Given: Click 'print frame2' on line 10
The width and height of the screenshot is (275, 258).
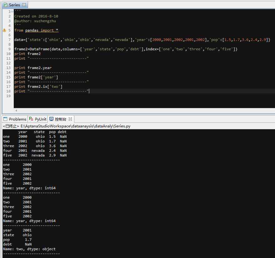Looking at the screenshot, I should pos(27,54).
